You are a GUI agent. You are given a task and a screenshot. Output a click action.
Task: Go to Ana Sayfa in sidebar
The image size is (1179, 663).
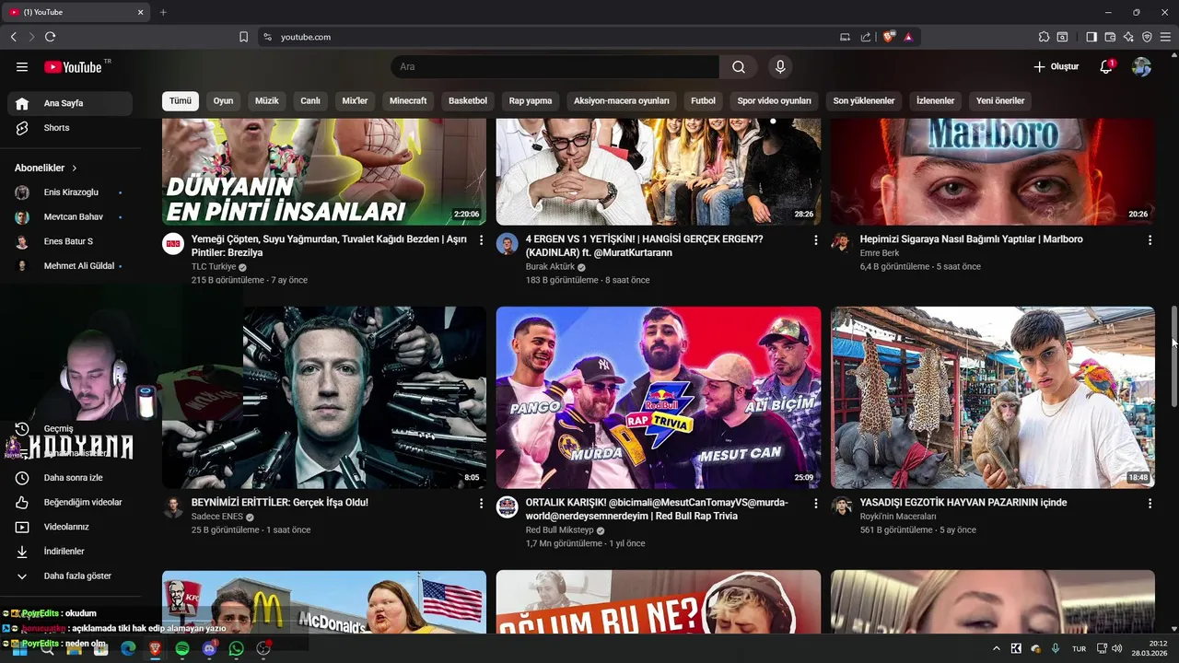point(70,103)
